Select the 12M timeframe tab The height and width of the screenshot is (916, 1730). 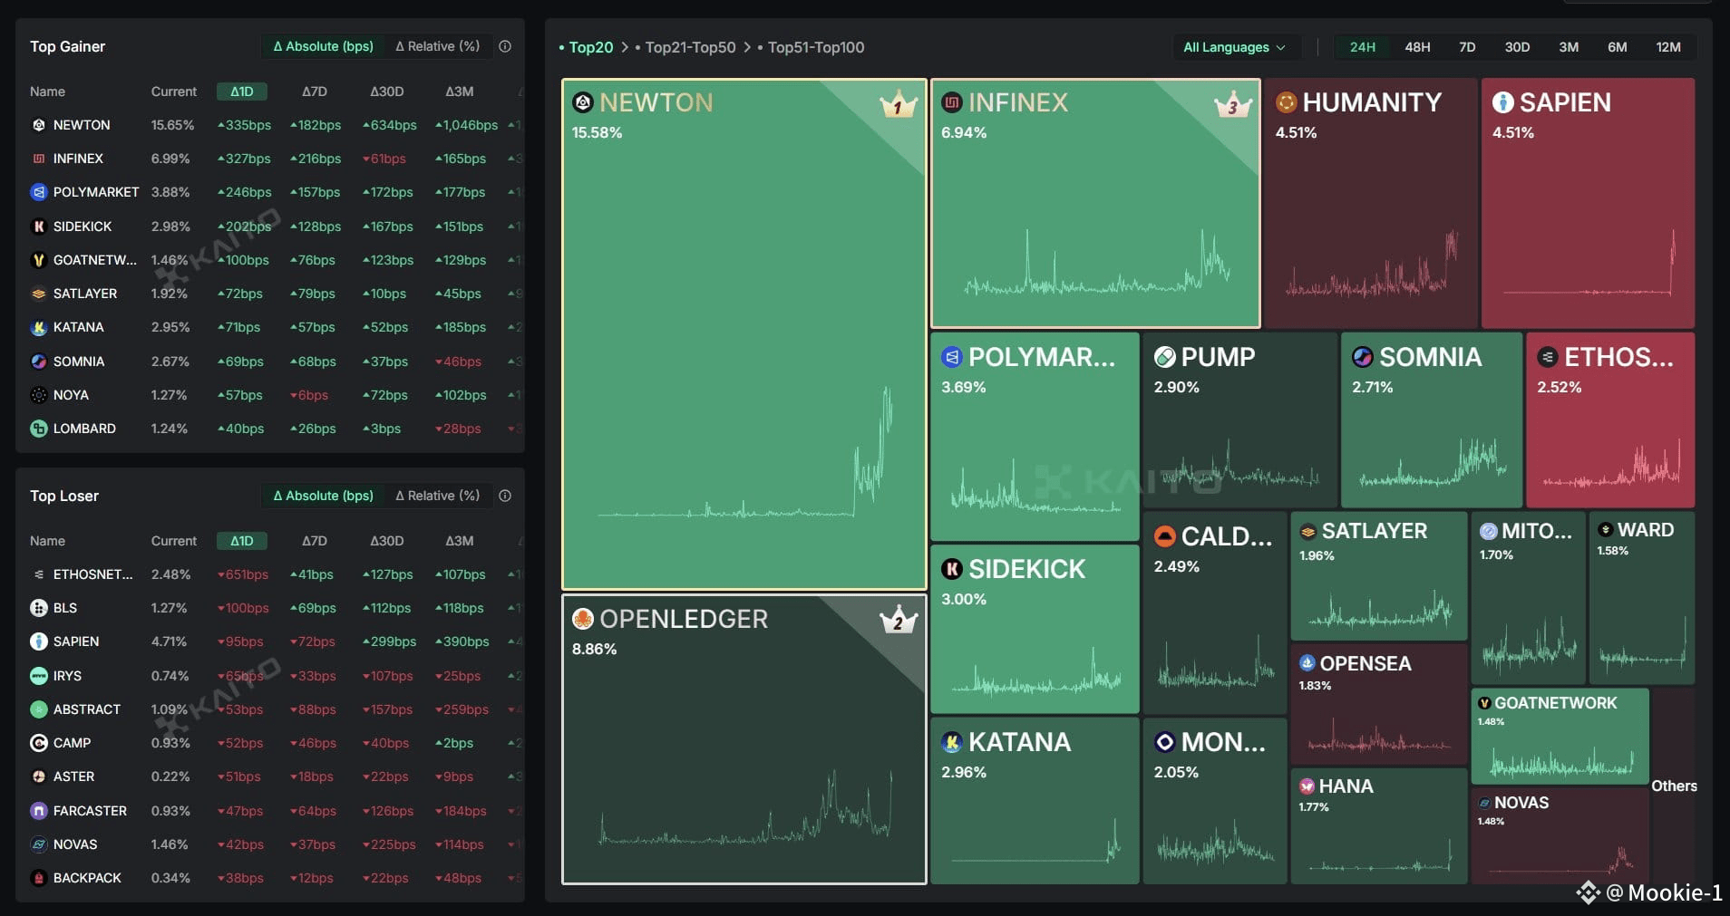tap(1668, 47)
